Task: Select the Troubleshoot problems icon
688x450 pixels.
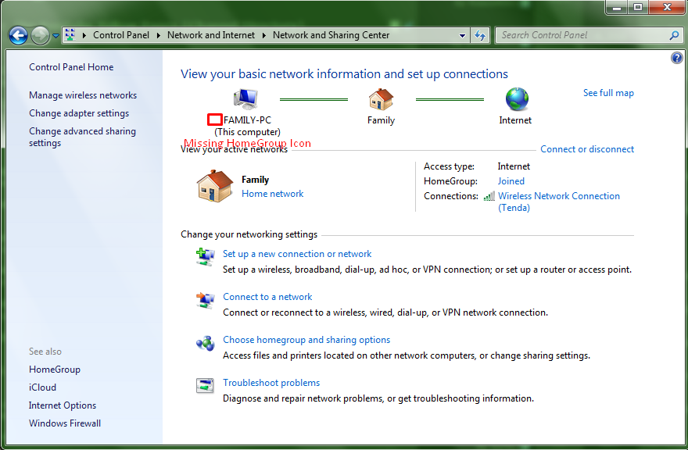Action: point(205,385)
